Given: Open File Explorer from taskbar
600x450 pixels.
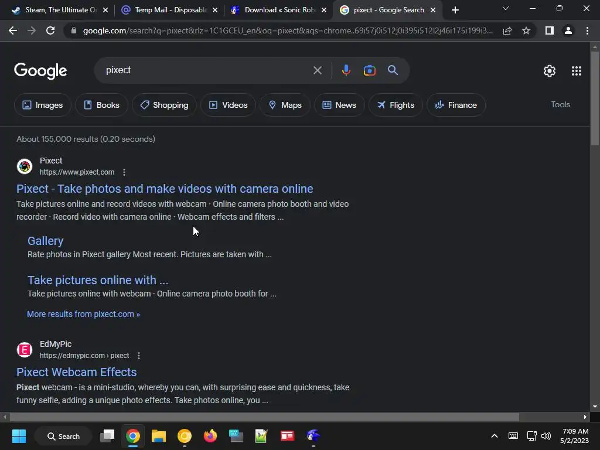Looking at the screenshot, I should [158, 436].
